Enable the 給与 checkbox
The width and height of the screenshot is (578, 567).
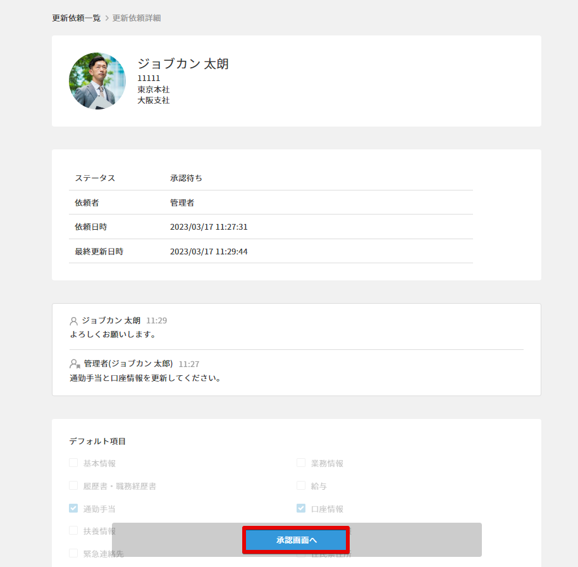301,485
